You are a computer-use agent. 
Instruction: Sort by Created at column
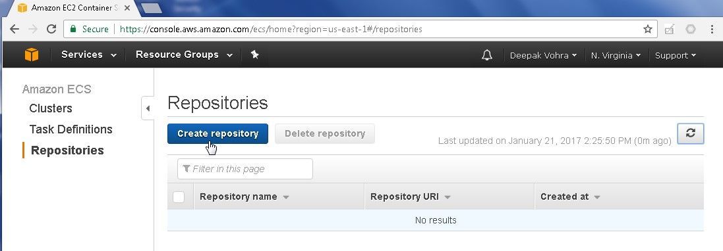coord(570,196)
